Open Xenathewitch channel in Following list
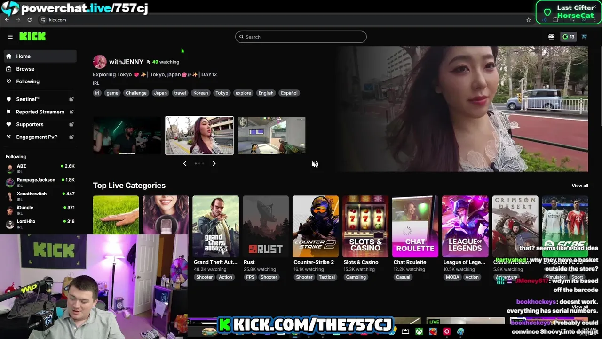 pyautogui.click(x=40, y=196)
